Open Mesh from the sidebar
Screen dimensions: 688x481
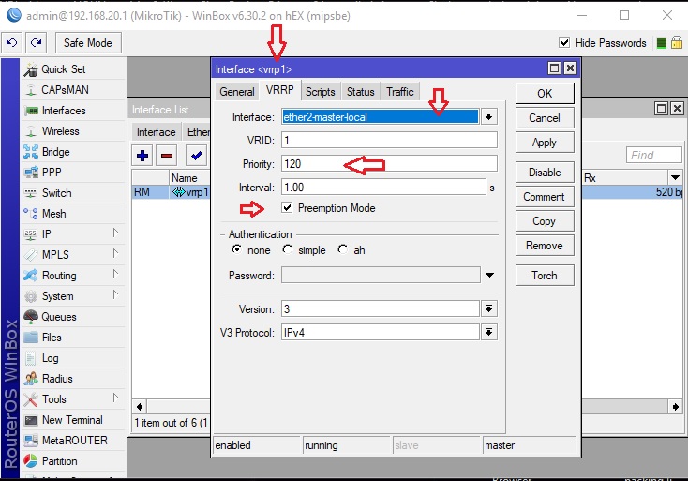tap(54, 214)
